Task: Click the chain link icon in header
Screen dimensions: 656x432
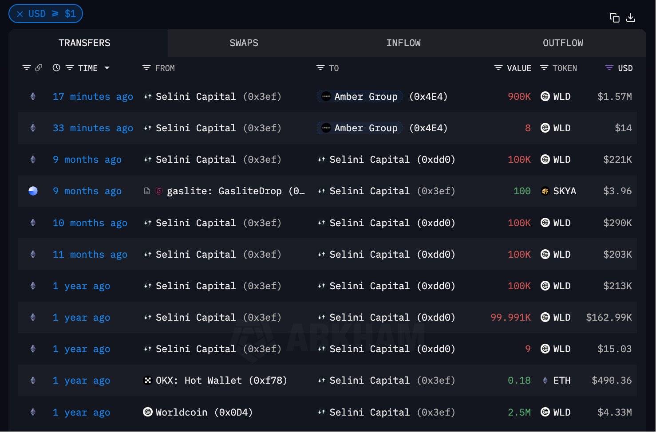Action: (x=39, y=68)
